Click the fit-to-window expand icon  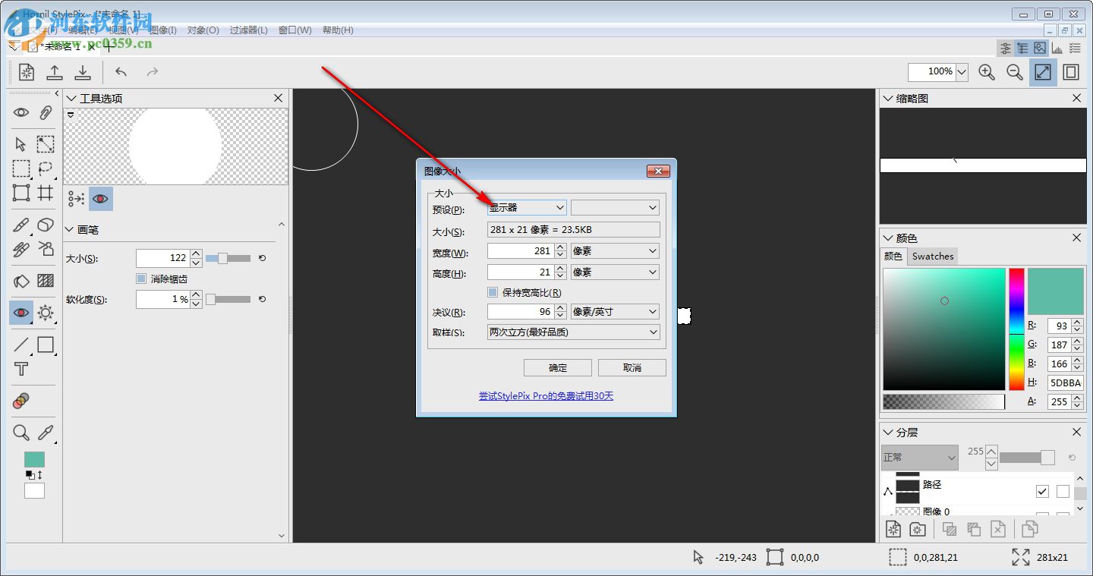point(1043,72)
